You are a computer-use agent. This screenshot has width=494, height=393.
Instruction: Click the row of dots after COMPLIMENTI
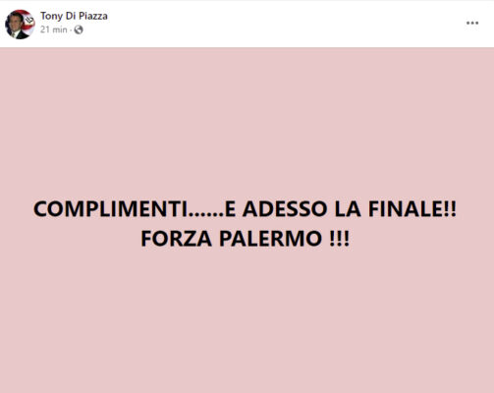tap(207, 215)
